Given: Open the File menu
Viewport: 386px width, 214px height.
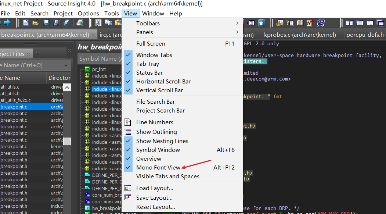Looking at the screenshot, I should (x=5, y=14).
